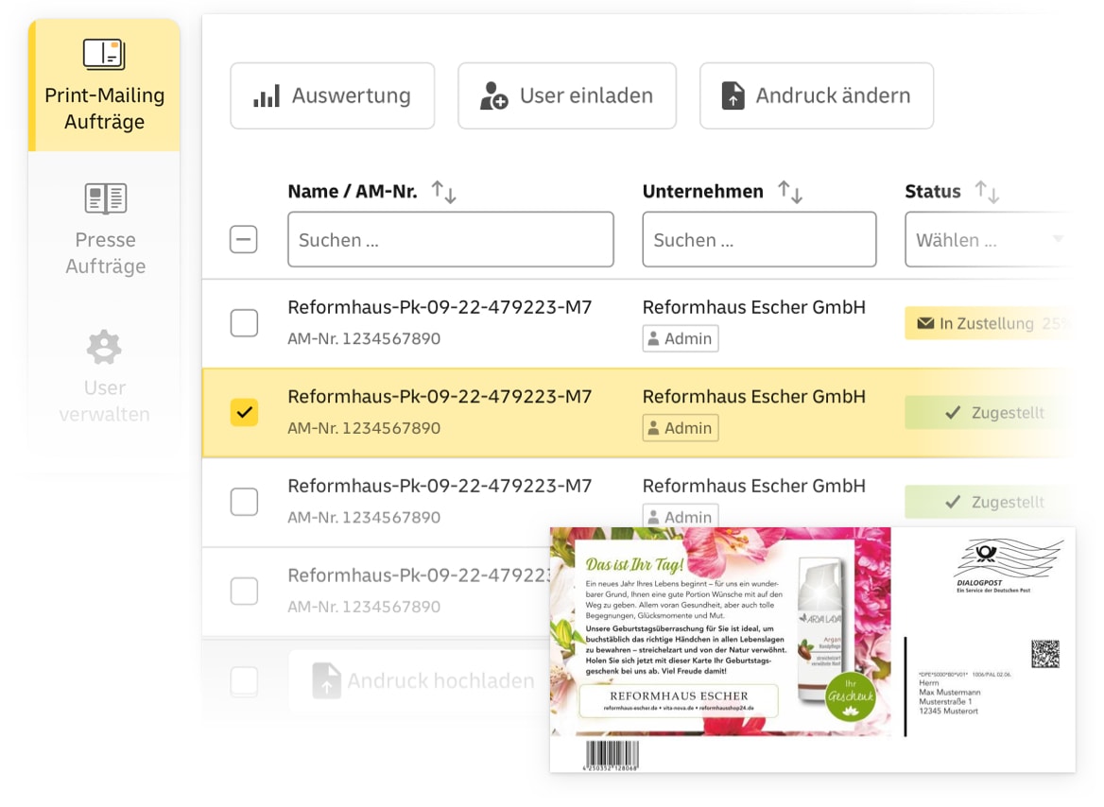The image size is (1104, 807).
Task: Invite a user via User einladen
Action: 567,95
